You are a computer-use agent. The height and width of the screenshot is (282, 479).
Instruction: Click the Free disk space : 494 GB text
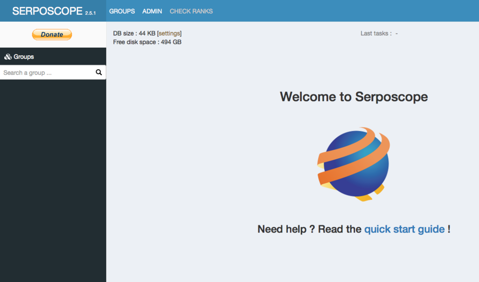(x=147, y=42)
